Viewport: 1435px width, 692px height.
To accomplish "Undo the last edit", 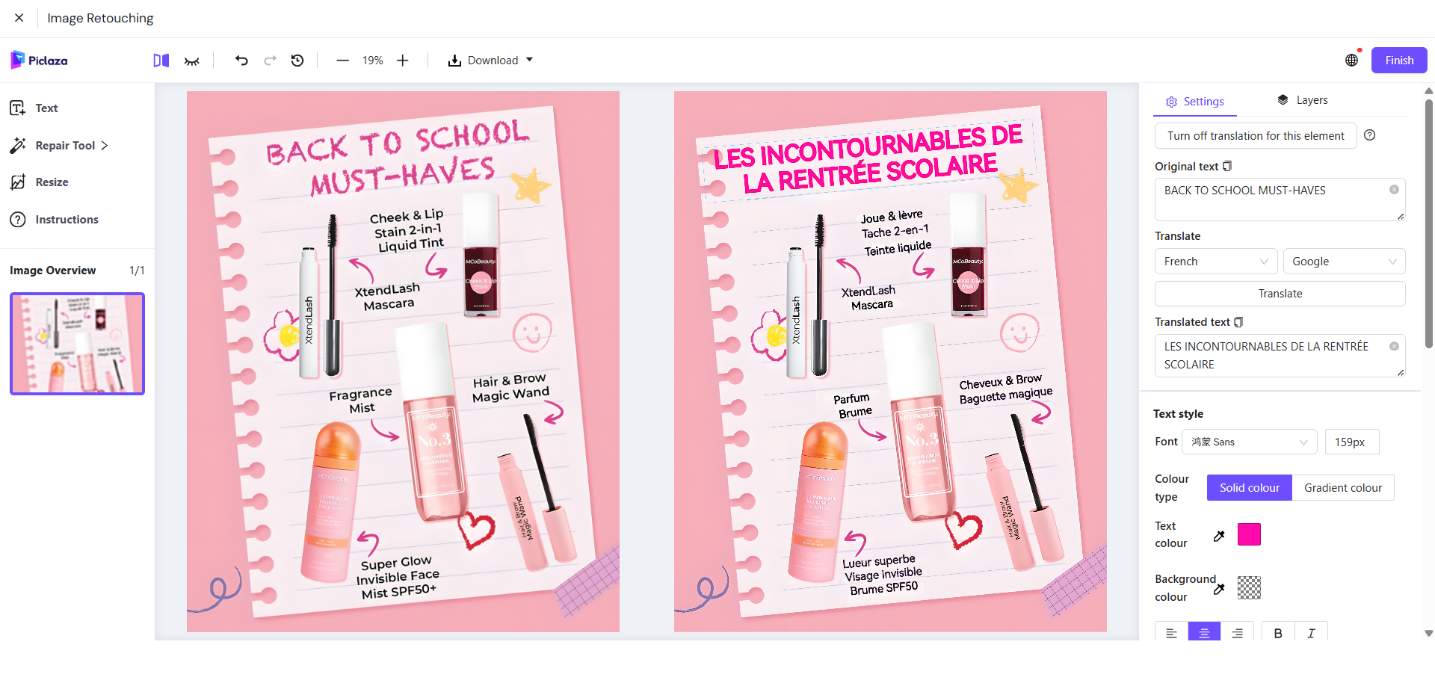I will 241,61.
